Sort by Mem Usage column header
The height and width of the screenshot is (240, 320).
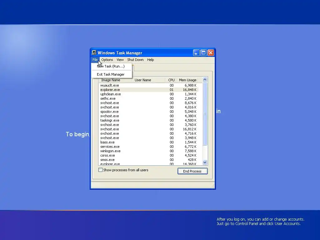click(187, 80)
